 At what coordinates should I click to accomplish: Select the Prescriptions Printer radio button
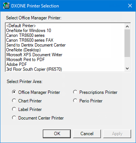coord(75,92)
